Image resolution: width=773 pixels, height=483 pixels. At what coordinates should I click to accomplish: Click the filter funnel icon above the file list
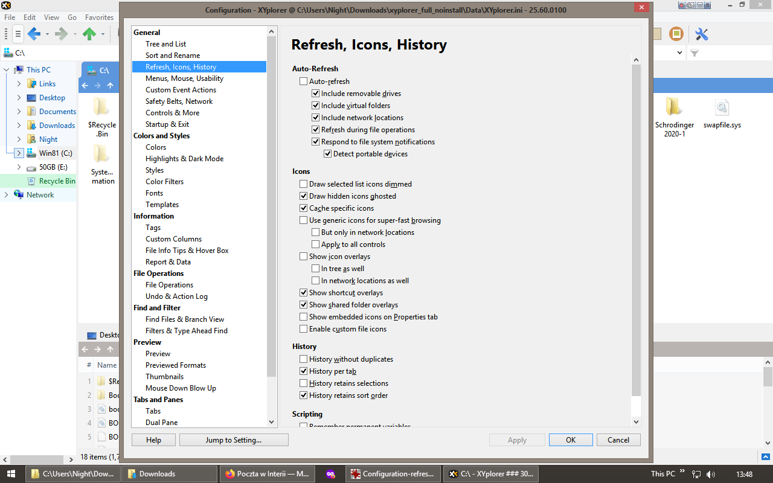point(694,53)
